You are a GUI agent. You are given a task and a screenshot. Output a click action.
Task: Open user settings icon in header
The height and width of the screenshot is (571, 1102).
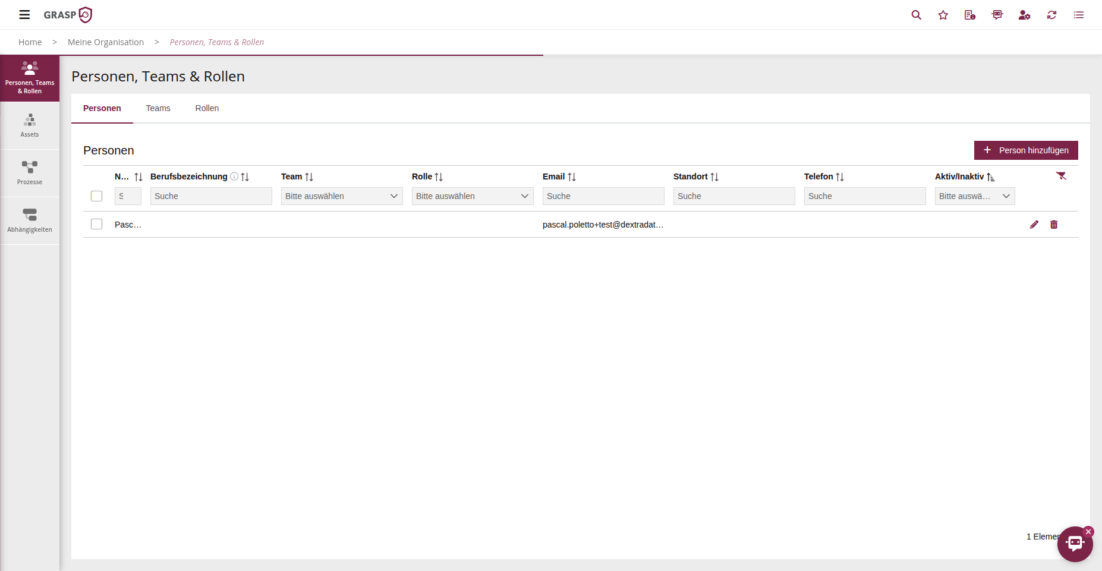click(x=1024, y=15)
